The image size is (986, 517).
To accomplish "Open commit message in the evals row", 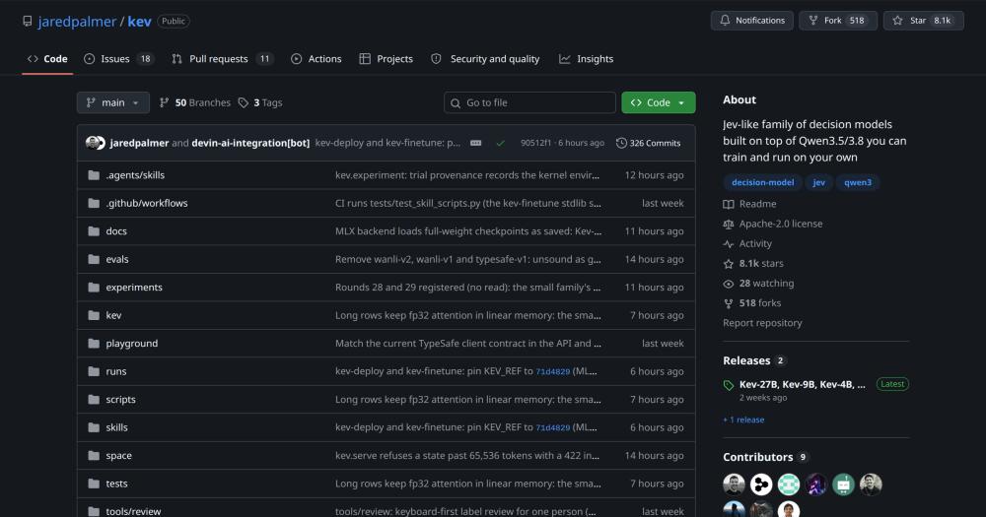I will pos(467,259).
